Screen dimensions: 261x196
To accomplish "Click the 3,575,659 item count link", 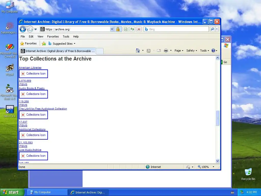I will tap(25, 81).
